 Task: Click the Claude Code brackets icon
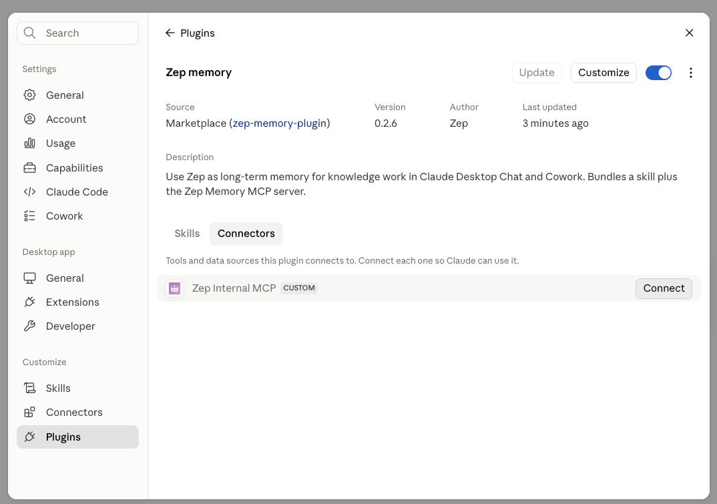[x=30, y=192]
